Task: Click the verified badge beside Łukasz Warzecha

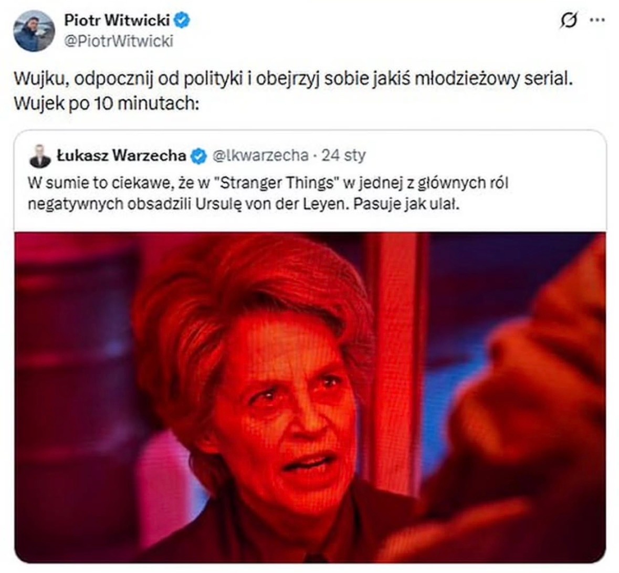Action: pyautogui.click(x=198, y=156)
